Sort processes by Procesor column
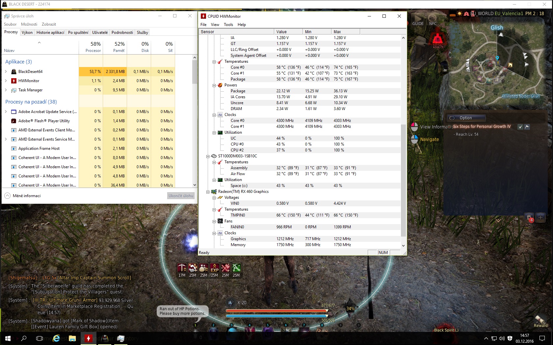This screenshot has width=553, height=345. 91,47
